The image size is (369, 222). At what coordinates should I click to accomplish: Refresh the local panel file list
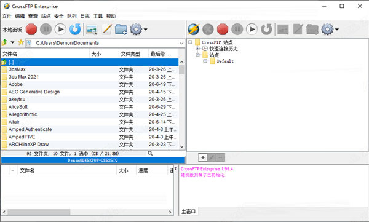pyautogui.click(x=75, y=30)
